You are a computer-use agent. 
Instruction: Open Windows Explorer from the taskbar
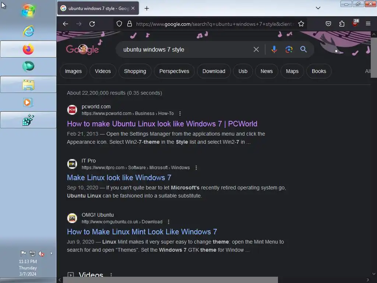click(28, 84)
